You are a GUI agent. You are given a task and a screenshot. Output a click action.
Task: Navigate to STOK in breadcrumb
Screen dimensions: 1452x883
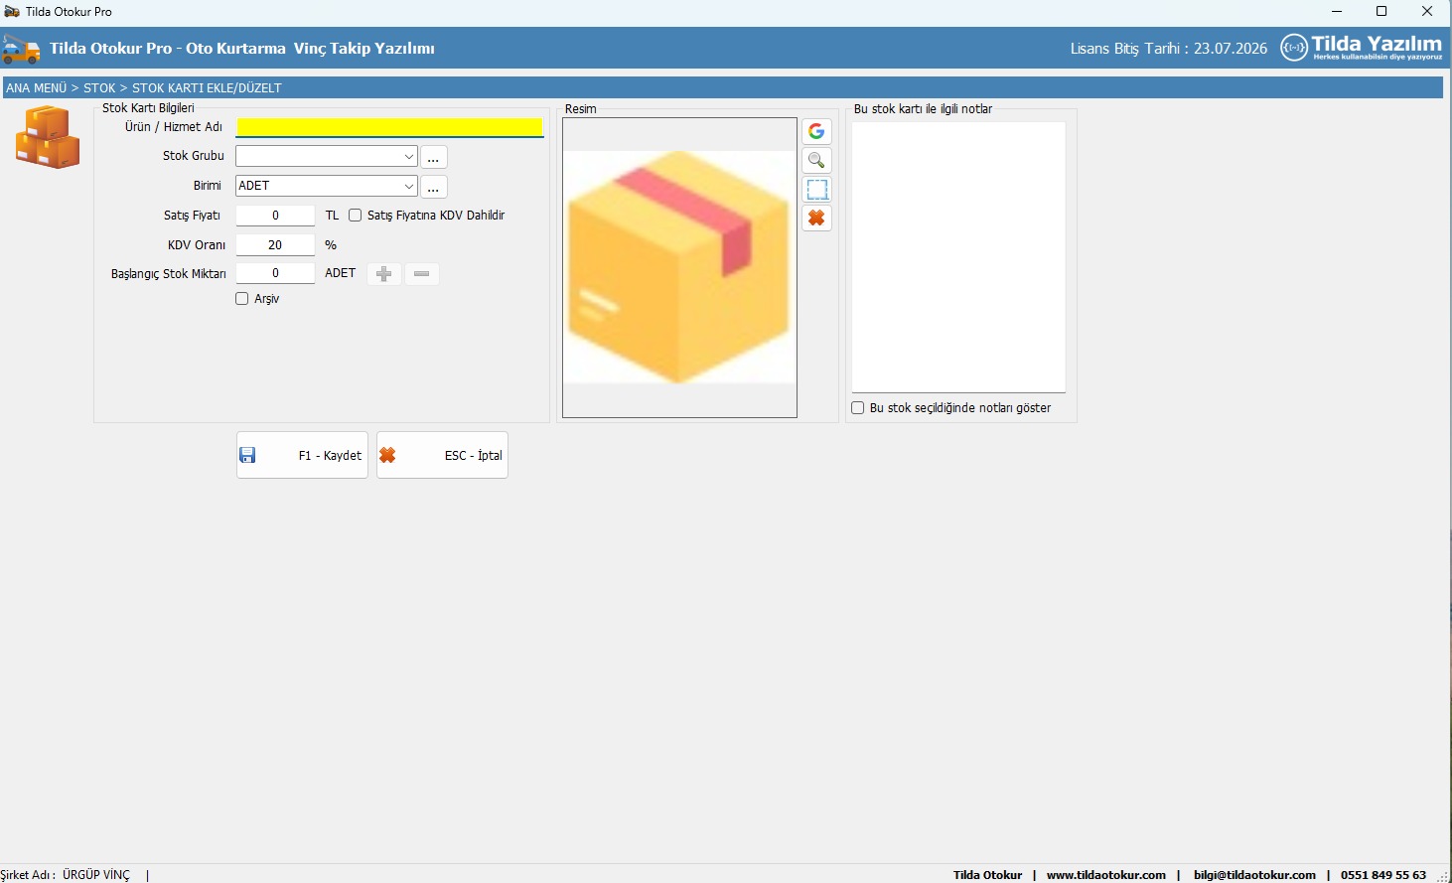99,88
